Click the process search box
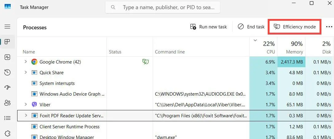Image resolution: width=334 pixels, height=139 pixels. [163, 7]
